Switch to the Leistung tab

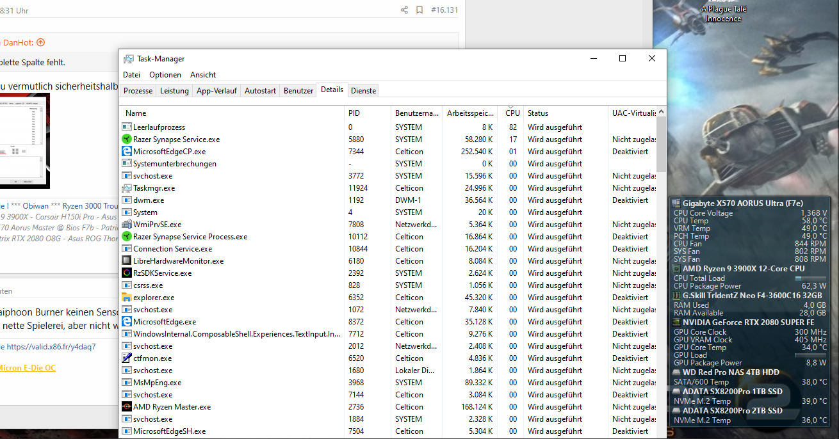174,91
